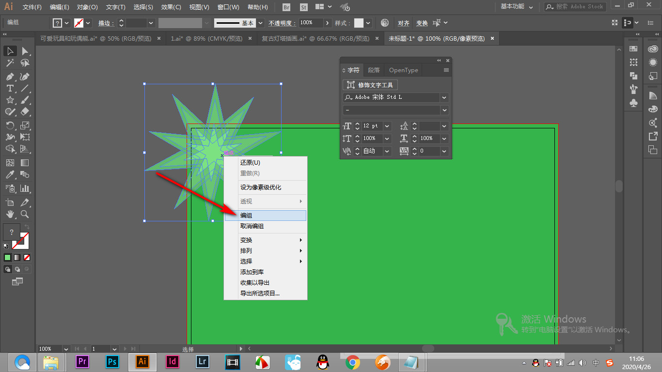Select the Lasso tool

coord(25,63)
